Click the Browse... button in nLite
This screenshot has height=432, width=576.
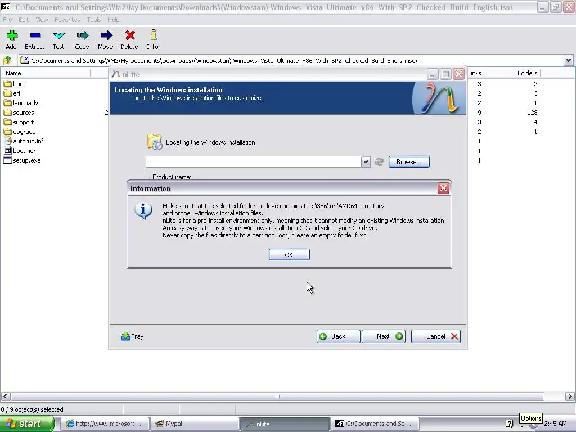tap(409, 162)
